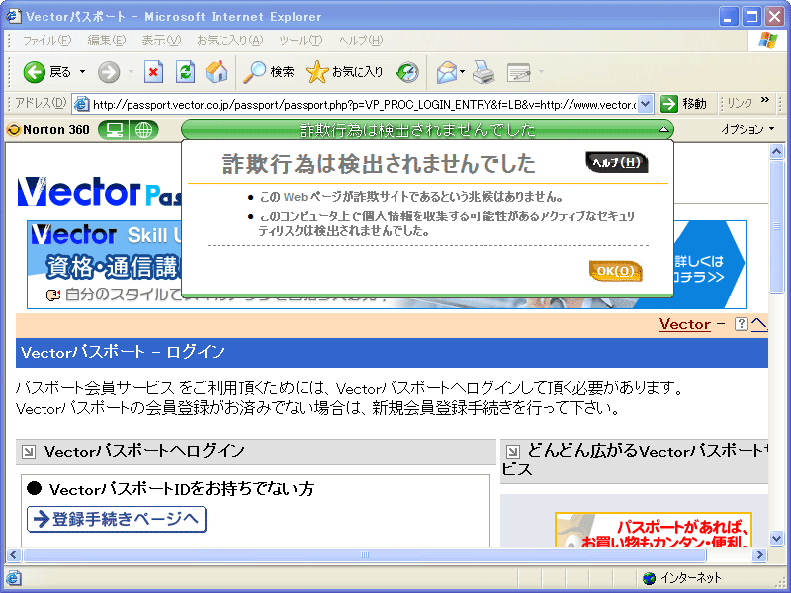Go back with the 戻る arrow icon
Screen dimensions: 791x593
pos(34,72)
